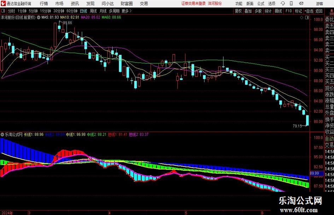The height and width of the screenshot is (215, 334).
Task: Switch to the 1分钟 period tab
Action: coord(22,11)
